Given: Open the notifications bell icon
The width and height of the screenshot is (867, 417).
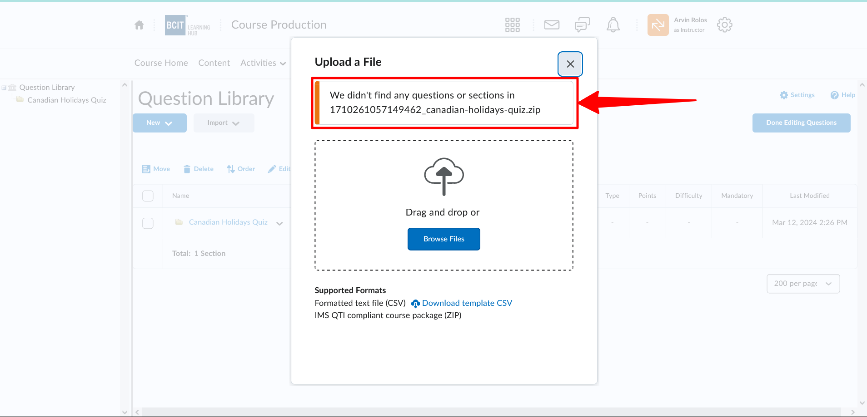Looking at the screenshot, I should coord(613,25).
